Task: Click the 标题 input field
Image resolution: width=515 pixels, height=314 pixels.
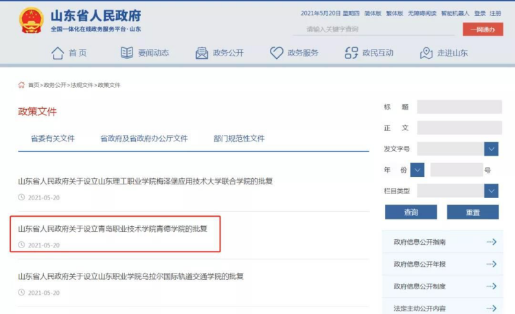Action: coord(459,107)
